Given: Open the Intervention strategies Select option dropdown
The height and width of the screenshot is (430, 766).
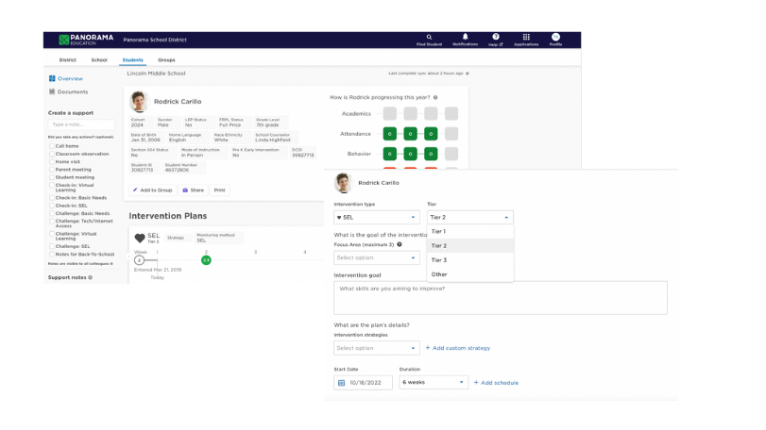Looking at the screenshot, I should (377, 348).
